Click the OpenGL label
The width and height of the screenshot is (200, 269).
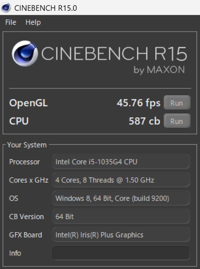[28, 103]
